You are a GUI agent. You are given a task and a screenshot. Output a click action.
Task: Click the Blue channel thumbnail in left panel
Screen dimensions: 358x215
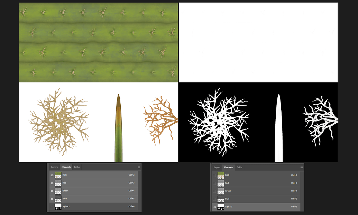(58, 199)
